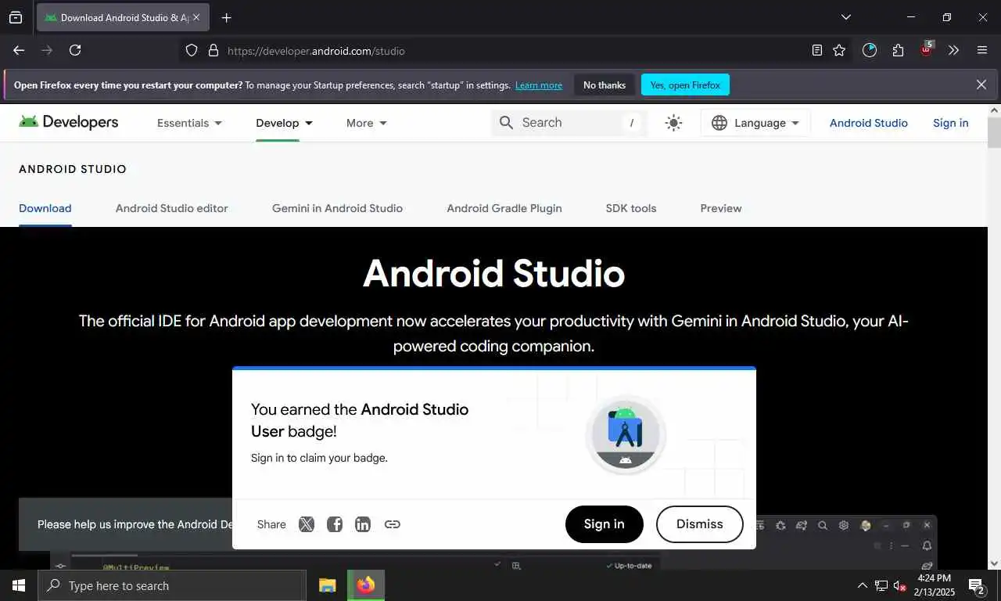Expand the More menu
Image resolution: width=1001 pixels, height=601 pixels.
367,123
